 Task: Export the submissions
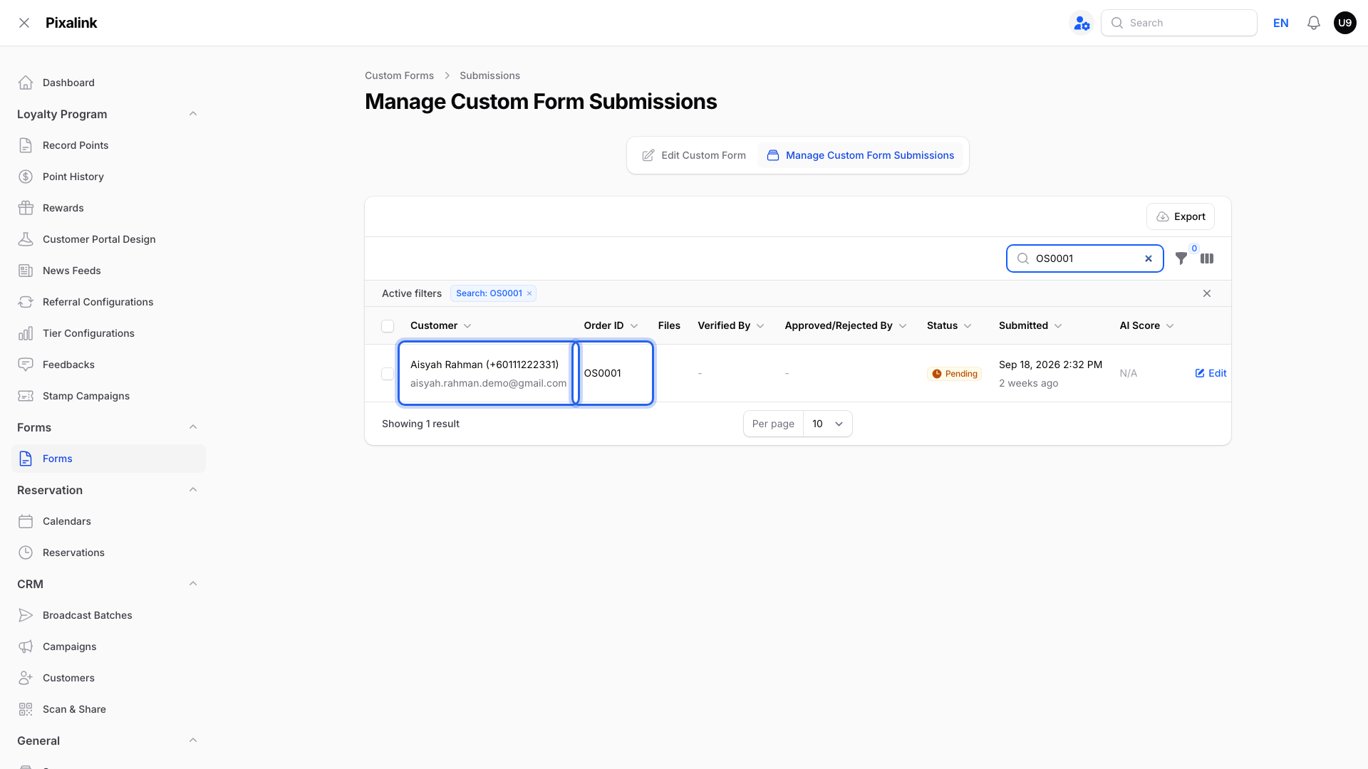click(1181, 216)
